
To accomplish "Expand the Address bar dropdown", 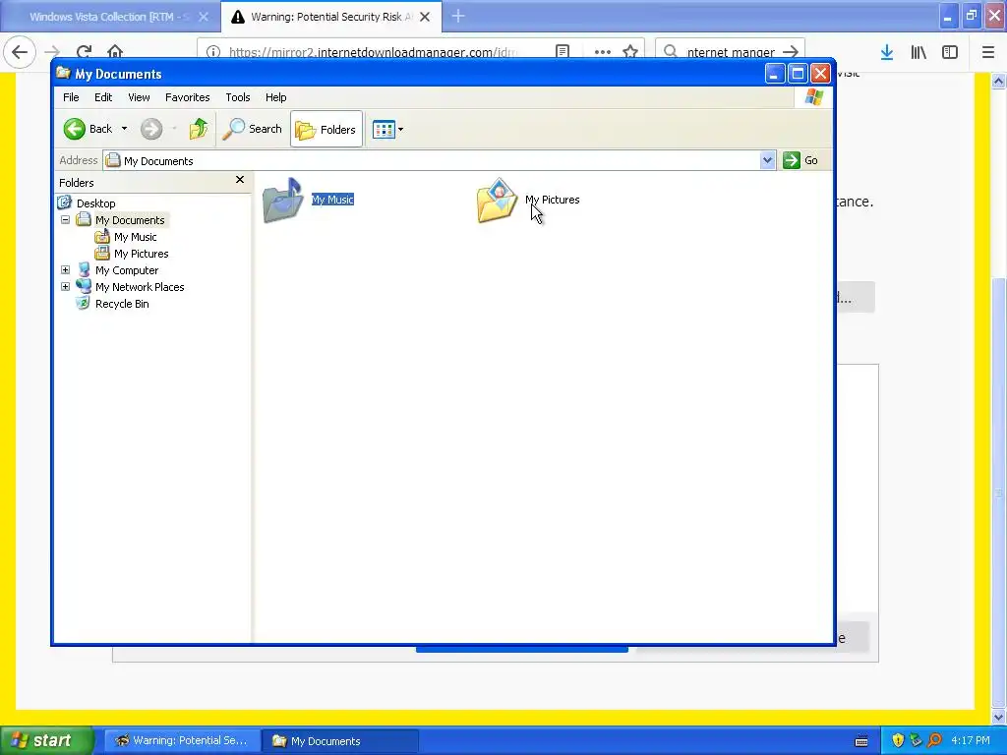I will tap(767, 160).
